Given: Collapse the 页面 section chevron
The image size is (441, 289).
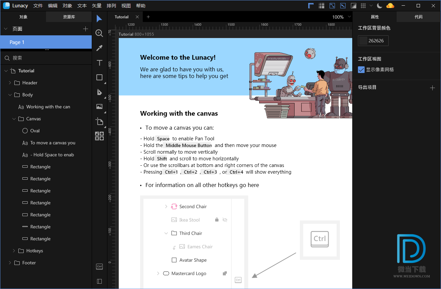Looking at the screenshot, I should point(6,29).
